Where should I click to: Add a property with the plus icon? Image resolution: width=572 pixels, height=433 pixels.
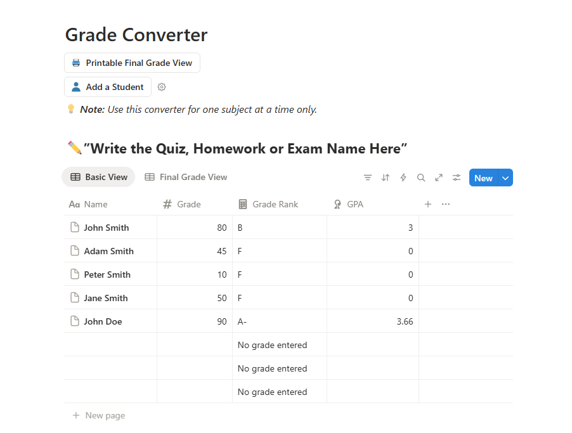[x=428, y=204]
